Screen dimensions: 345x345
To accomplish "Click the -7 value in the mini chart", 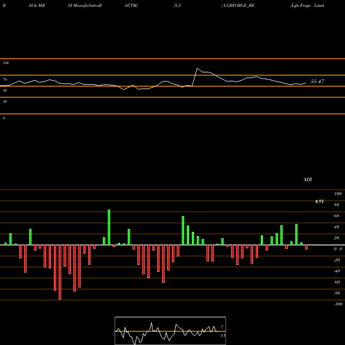I will tap(221, 326).
